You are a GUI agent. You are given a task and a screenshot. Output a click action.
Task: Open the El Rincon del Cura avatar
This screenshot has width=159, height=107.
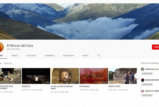2,47
